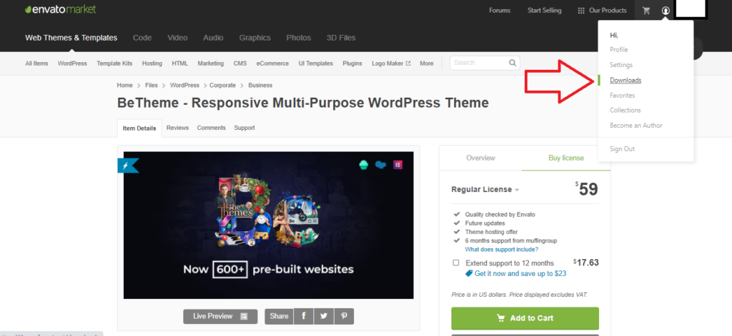Sign Out from the account menu
This screenshot has width=732, height=336.
(622, 148)
